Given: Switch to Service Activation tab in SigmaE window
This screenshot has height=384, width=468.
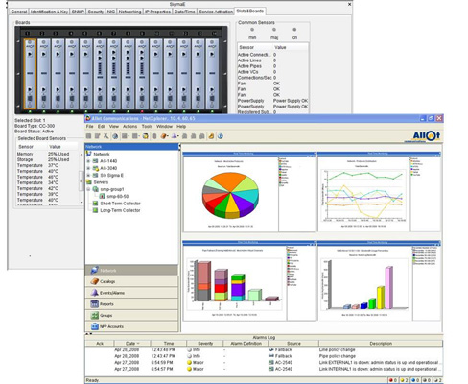Looking at the screenshot, I should (x=216, y=12).
